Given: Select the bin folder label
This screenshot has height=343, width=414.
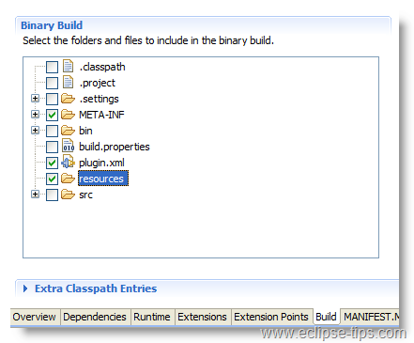Looking at the screenshot, I should point(85,131).
